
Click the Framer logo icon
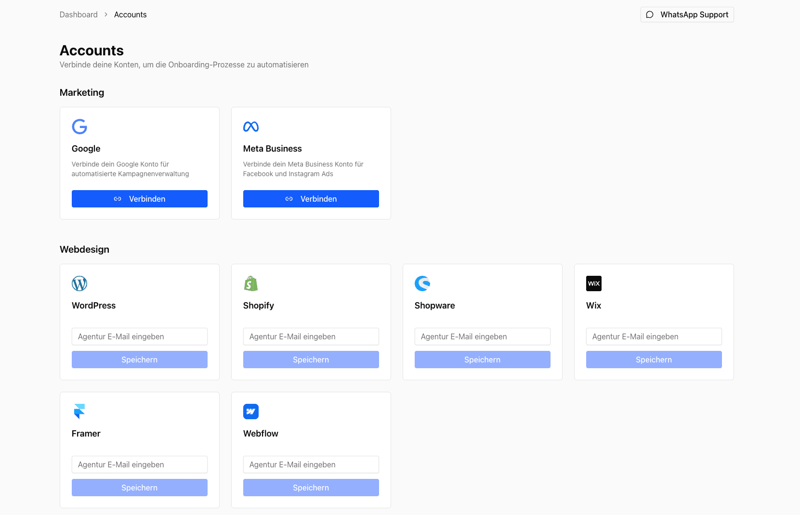(79, 412)
